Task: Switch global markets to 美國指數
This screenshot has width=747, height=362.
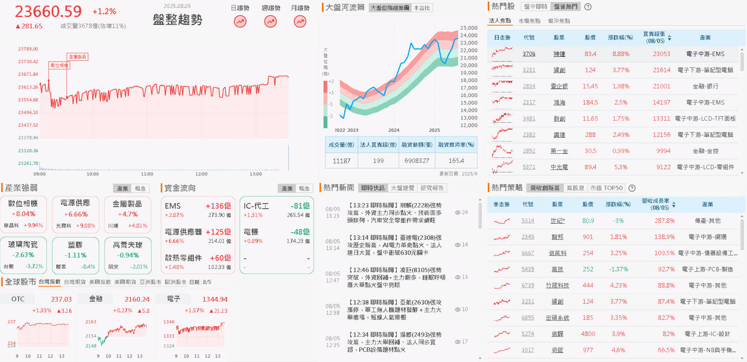Action: tap(100, 282)
